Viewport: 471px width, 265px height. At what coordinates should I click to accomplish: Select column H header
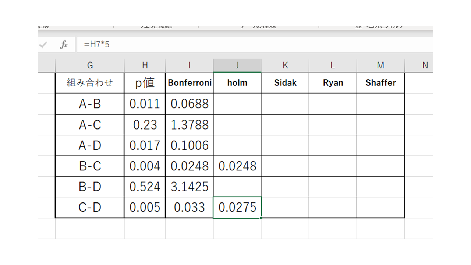click(145, 66)
